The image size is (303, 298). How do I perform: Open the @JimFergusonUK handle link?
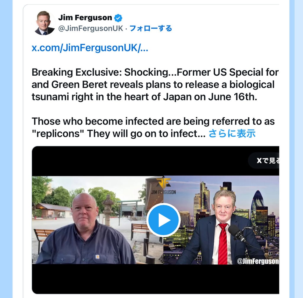[91, 28]
